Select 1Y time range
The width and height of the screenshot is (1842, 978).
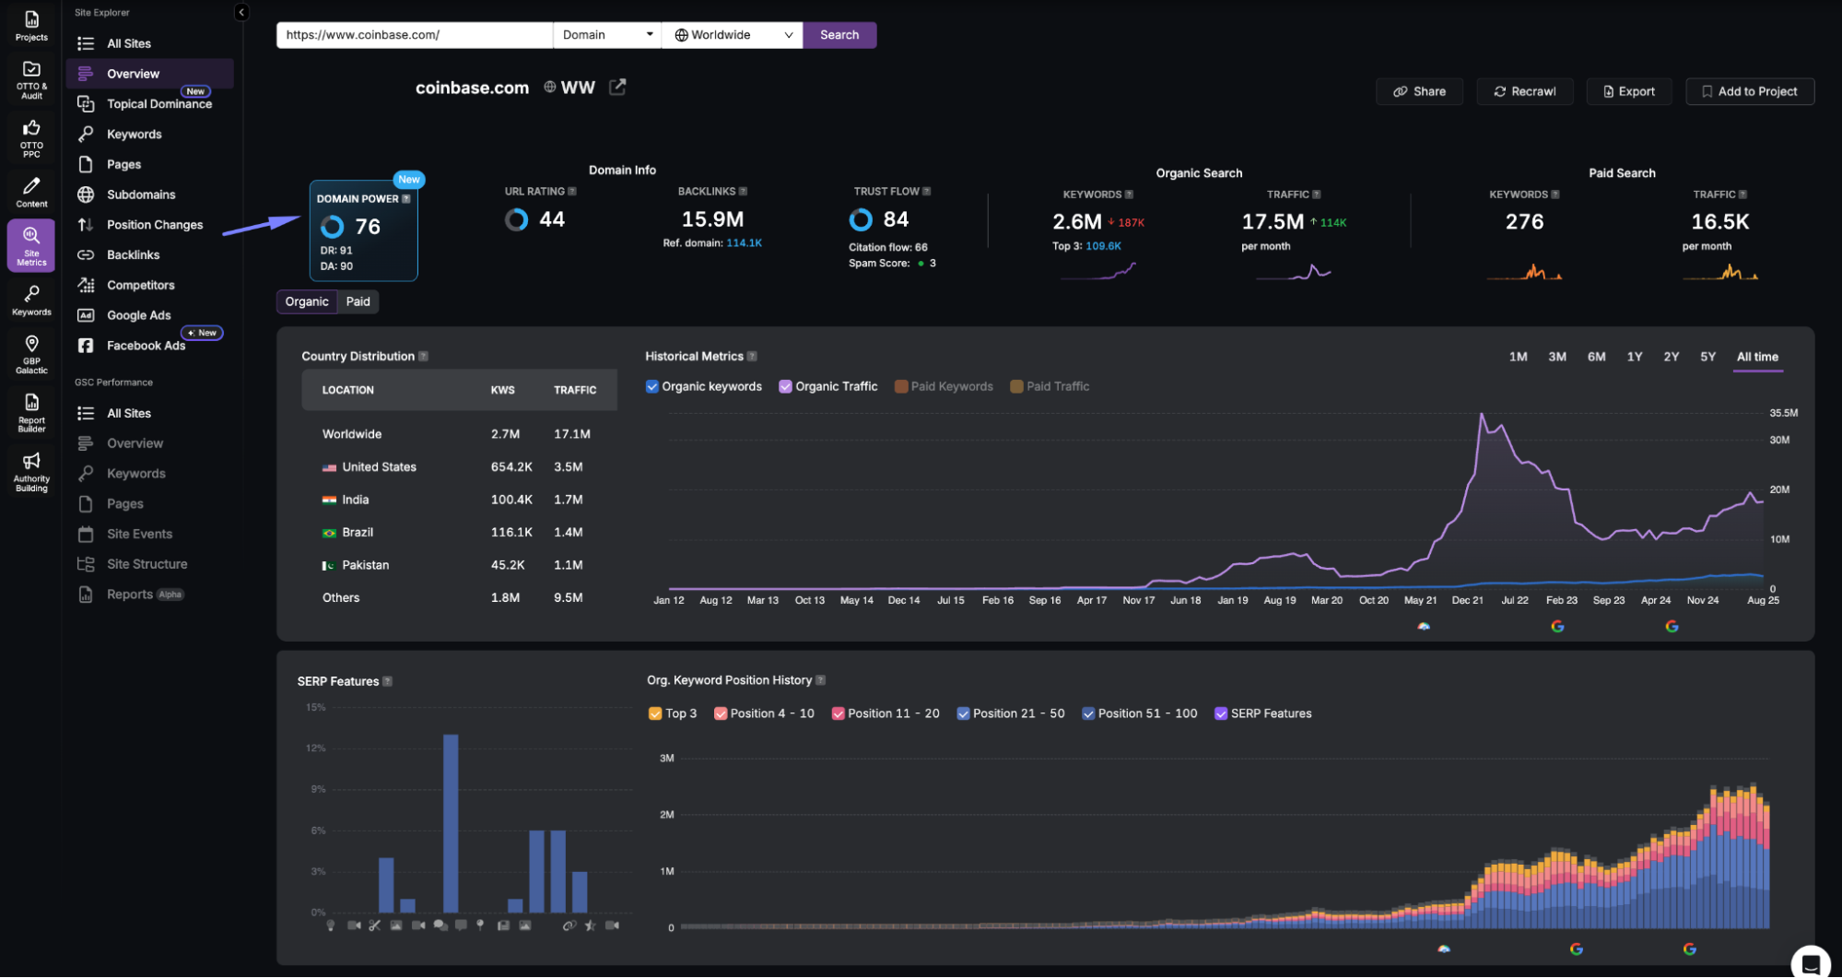coord(1635,357)
